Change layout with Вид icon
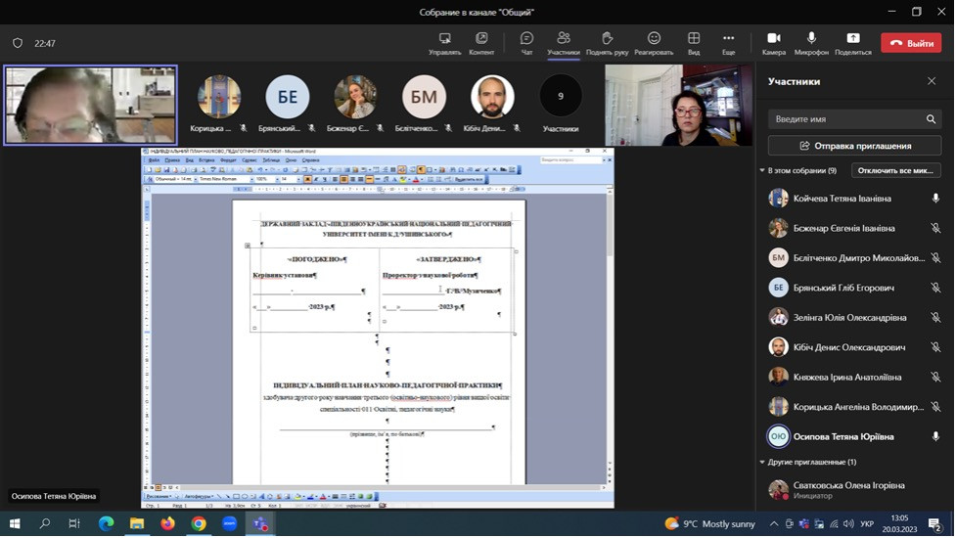Viewport: 956px width, 538px height. pyautogui.click(x=694, y=43)
